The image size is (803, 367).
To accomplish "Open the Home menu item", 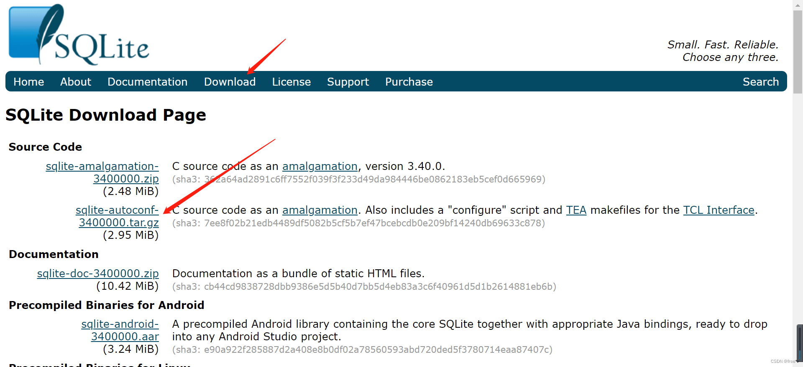I will point(28,82).
